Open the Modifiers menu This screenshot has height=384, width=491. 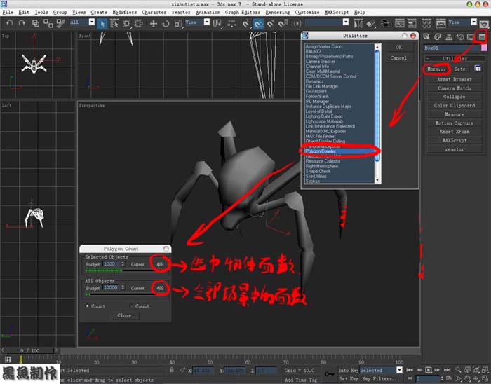coord(125,12)
